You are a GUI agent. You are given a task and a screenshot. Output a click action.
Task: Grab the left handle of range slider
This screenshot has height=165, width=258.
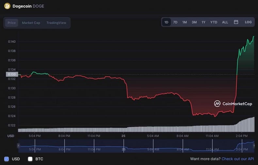point(18,146)
